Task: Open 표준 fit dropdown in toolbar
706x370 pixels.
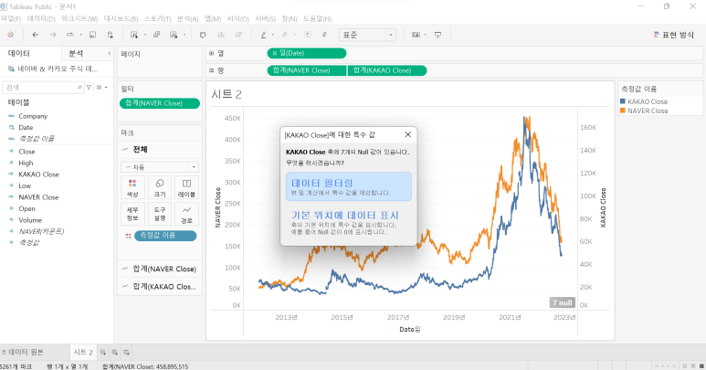Action: click(x=367, y=35)
